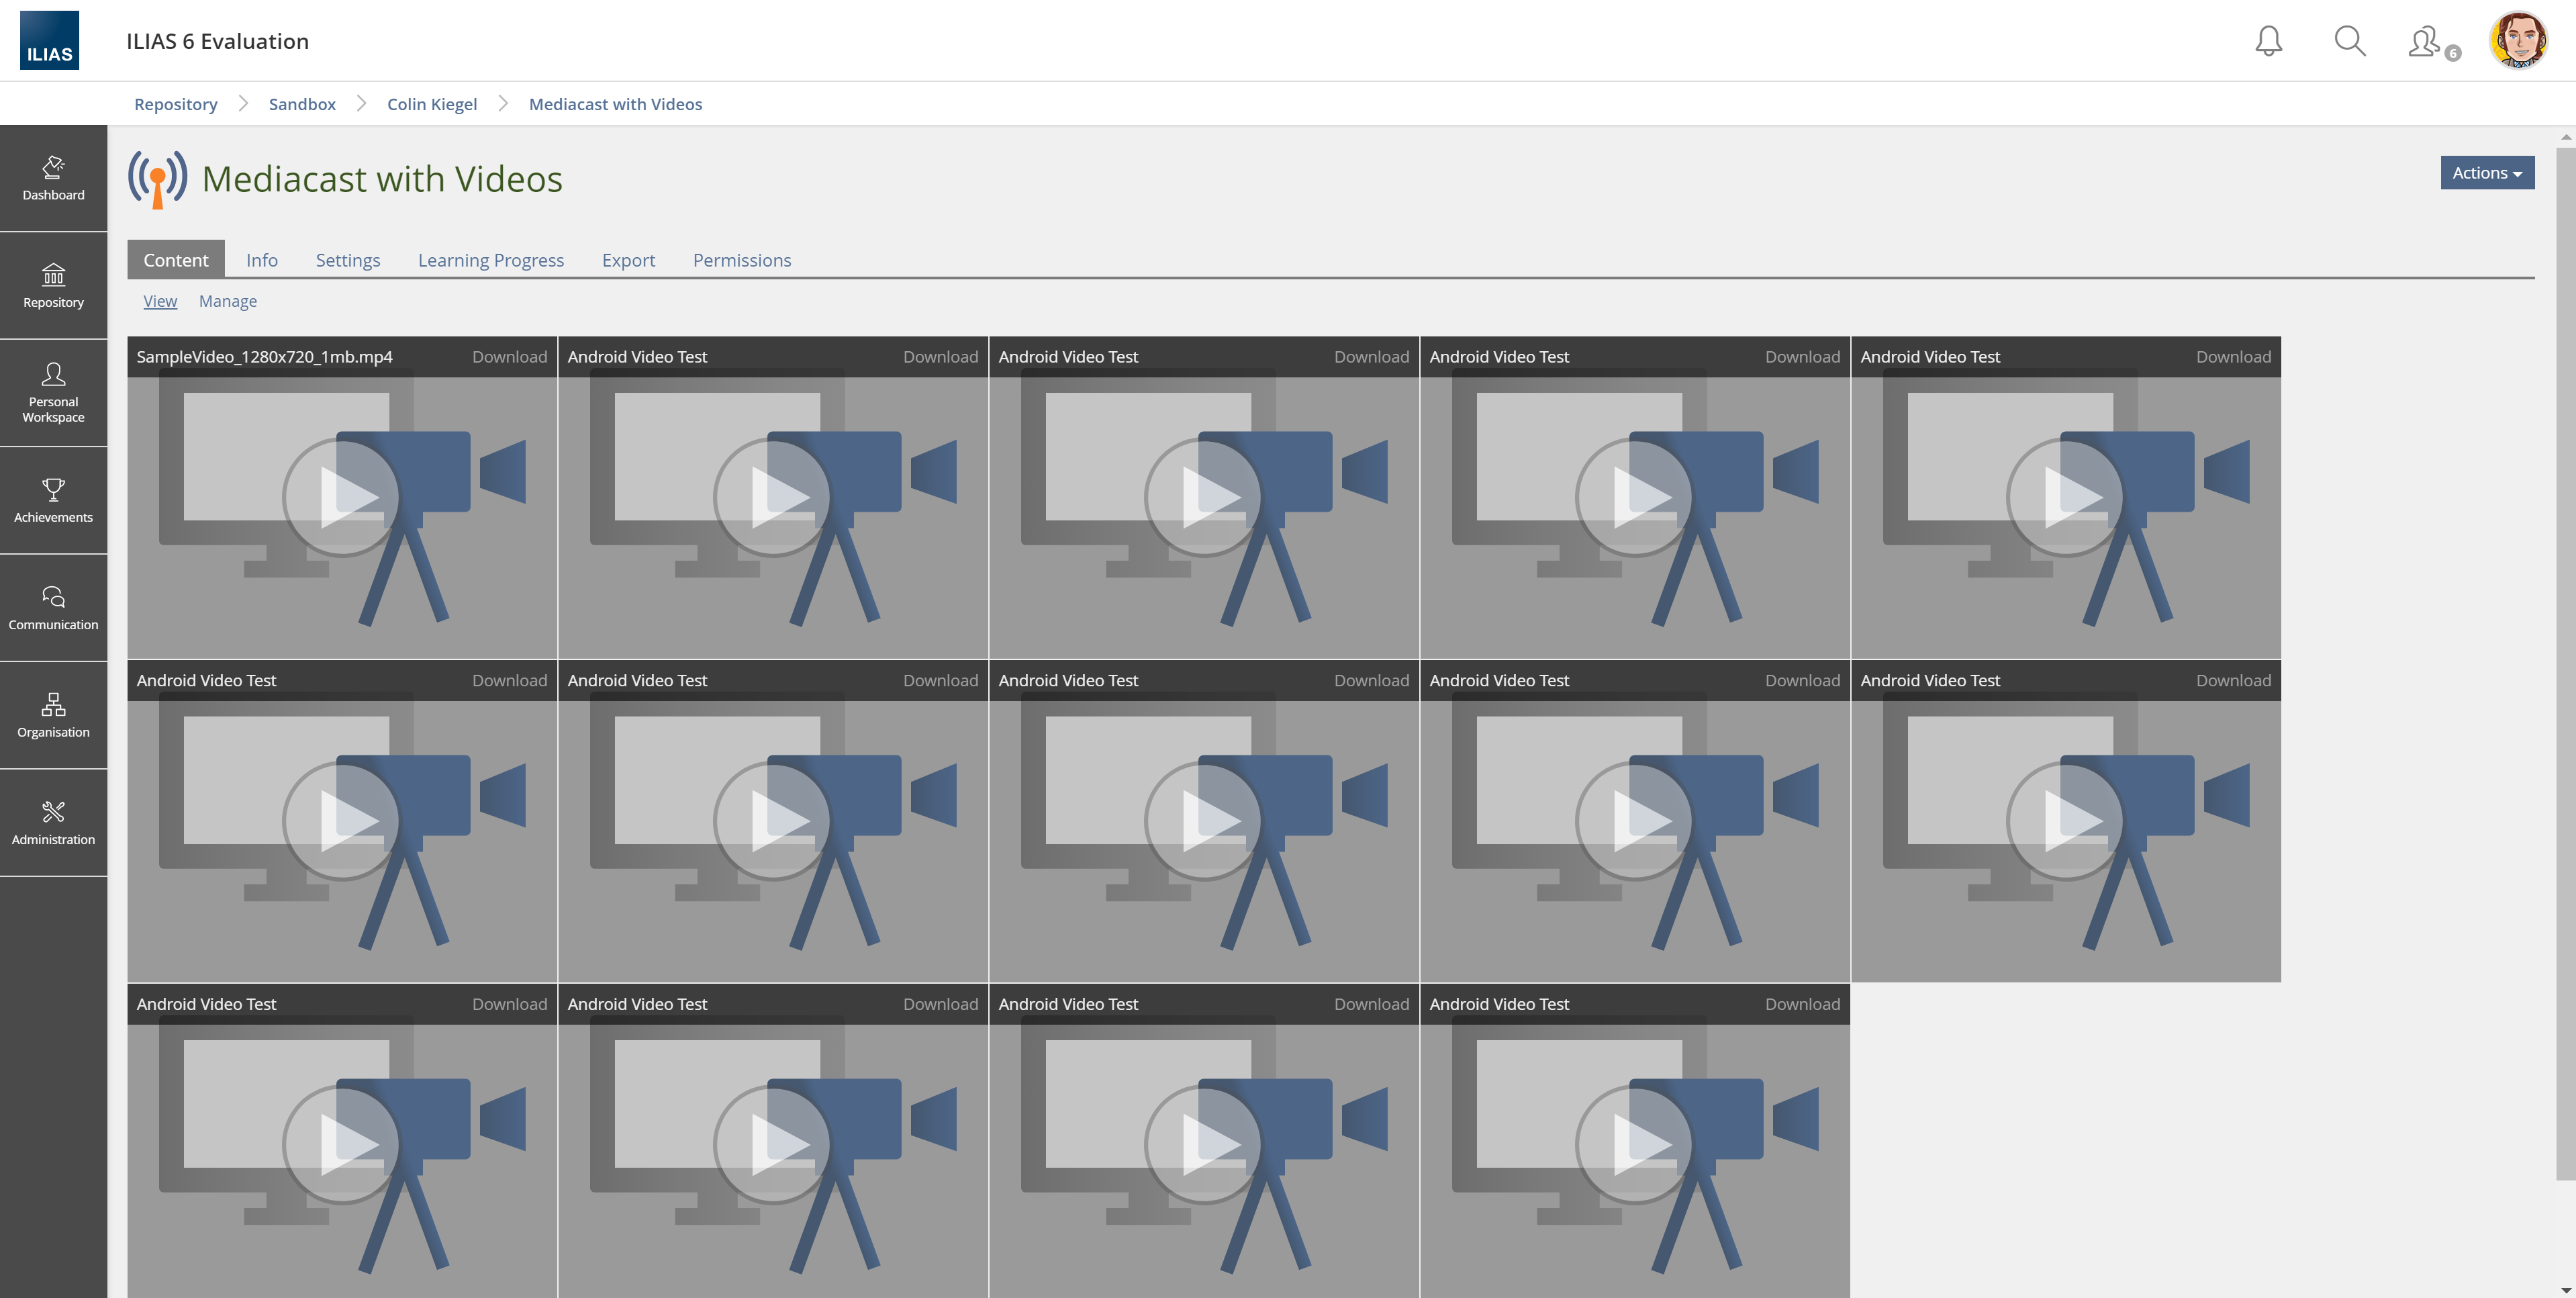Play the SampleVideo_1280x720_1mb.mp4 video thumbnail
This screenshot has height=1298, width=2576.
pyautogui.click(x=341, y=497)
